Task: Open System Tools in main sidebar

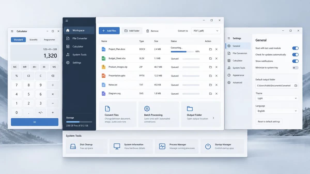Action: point(79,55)
